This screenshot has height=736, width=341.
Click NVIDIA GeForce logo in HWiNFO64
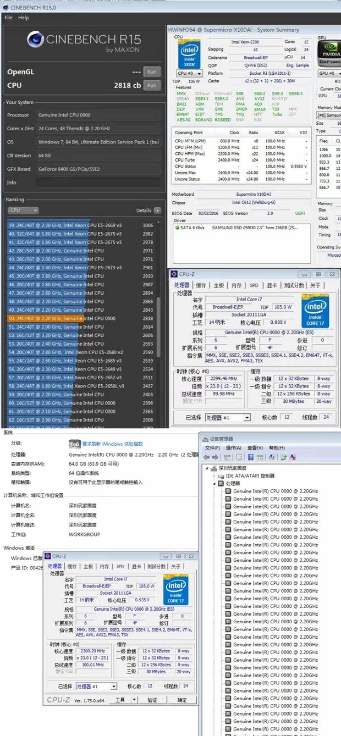click(x=329, y=54)
